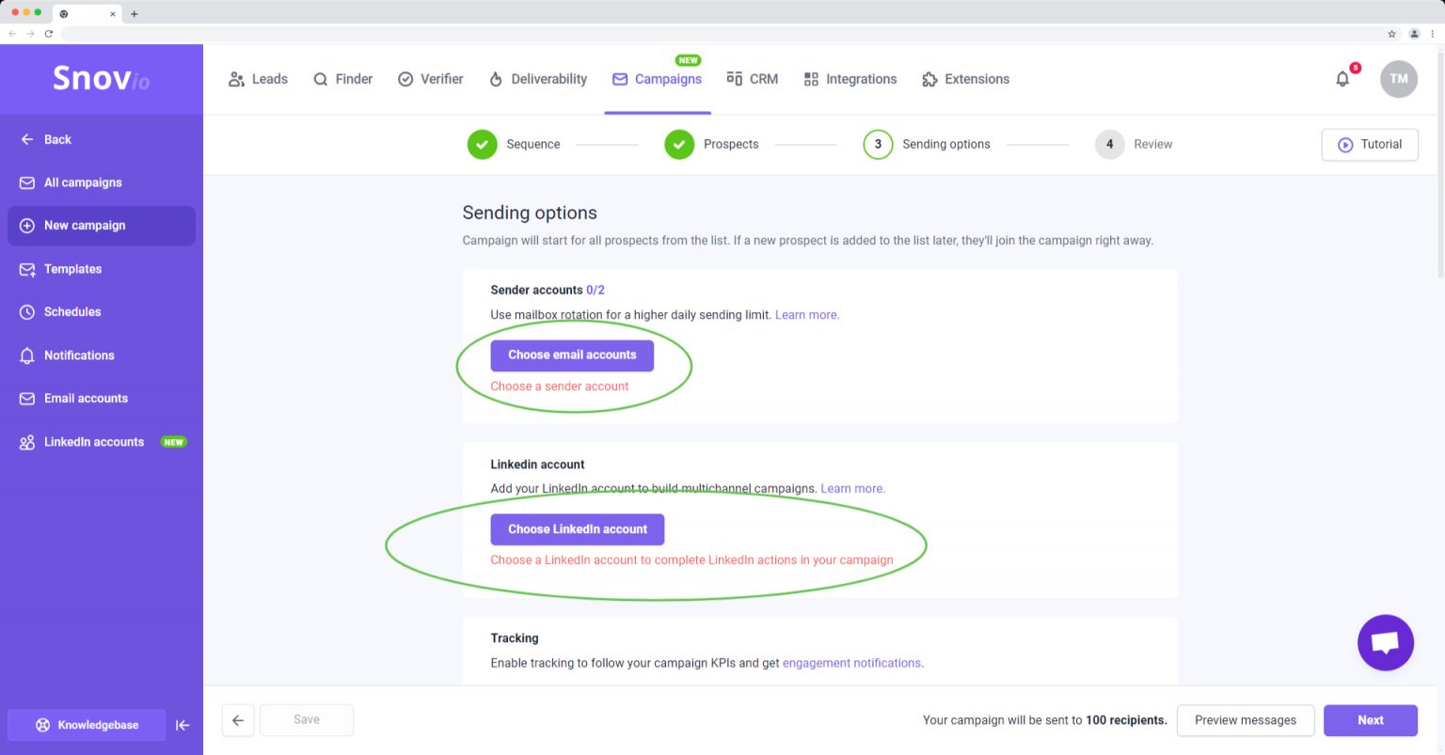Open the live chat bubble

point(1386,643)
